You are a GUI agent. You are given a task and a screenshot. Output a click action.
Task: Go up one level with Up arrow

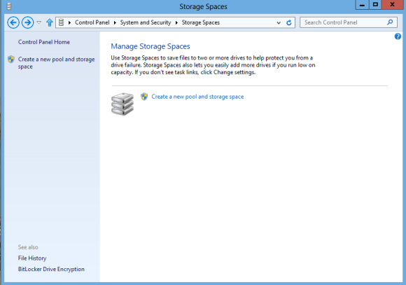pyautogui.click(x=50, y=22)
